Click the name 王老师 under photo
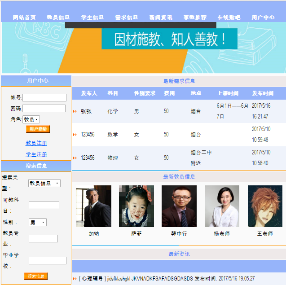This screenshot has width=286, height=285. [265, 233]
